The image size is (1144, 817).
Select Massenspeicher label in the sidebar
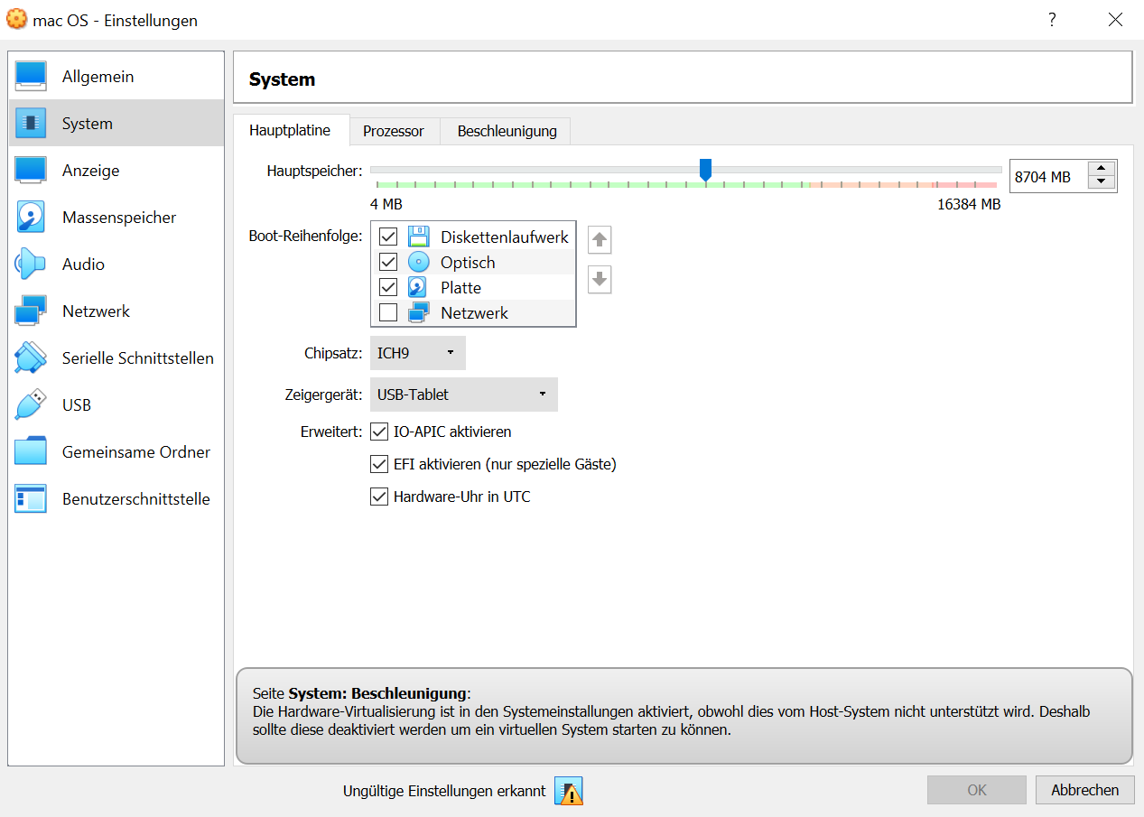coord(119,218)
